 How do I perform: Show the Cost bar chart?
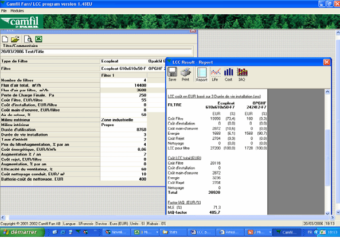228,75
